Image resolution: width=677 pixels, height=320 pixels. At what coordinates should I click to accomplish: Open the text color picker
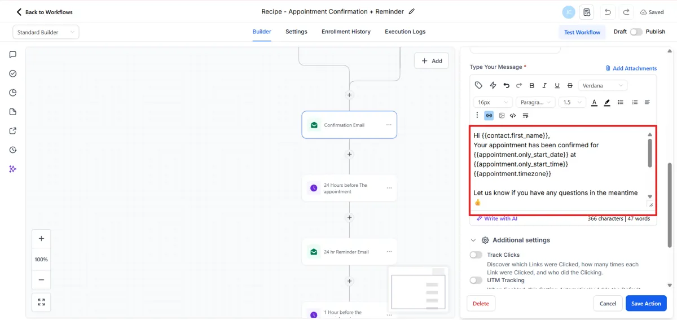[594, 102]
